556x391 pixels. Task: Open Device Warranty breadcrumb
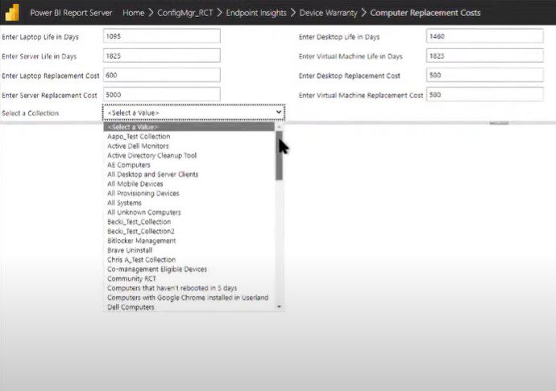coord(328,13)
